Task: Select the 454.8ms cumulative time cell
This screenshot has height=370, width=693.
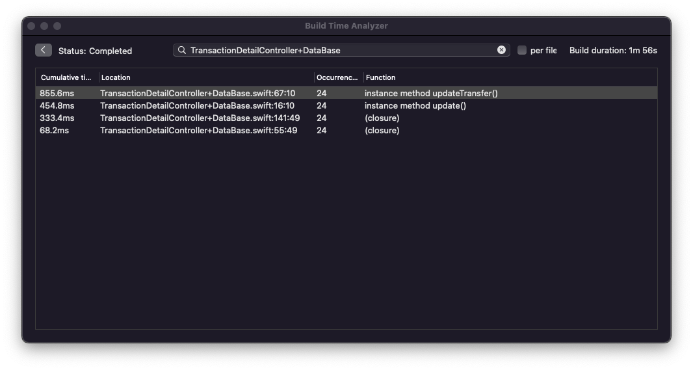Action: (x=57, y=105)
